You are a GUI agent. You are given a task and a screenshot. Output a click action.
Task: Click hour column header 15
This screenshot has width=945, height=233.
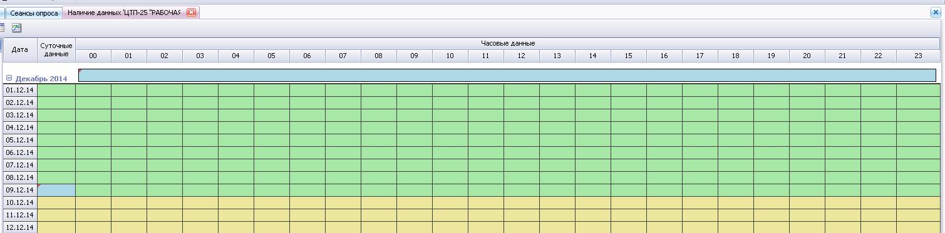click(x=629, y=56)
